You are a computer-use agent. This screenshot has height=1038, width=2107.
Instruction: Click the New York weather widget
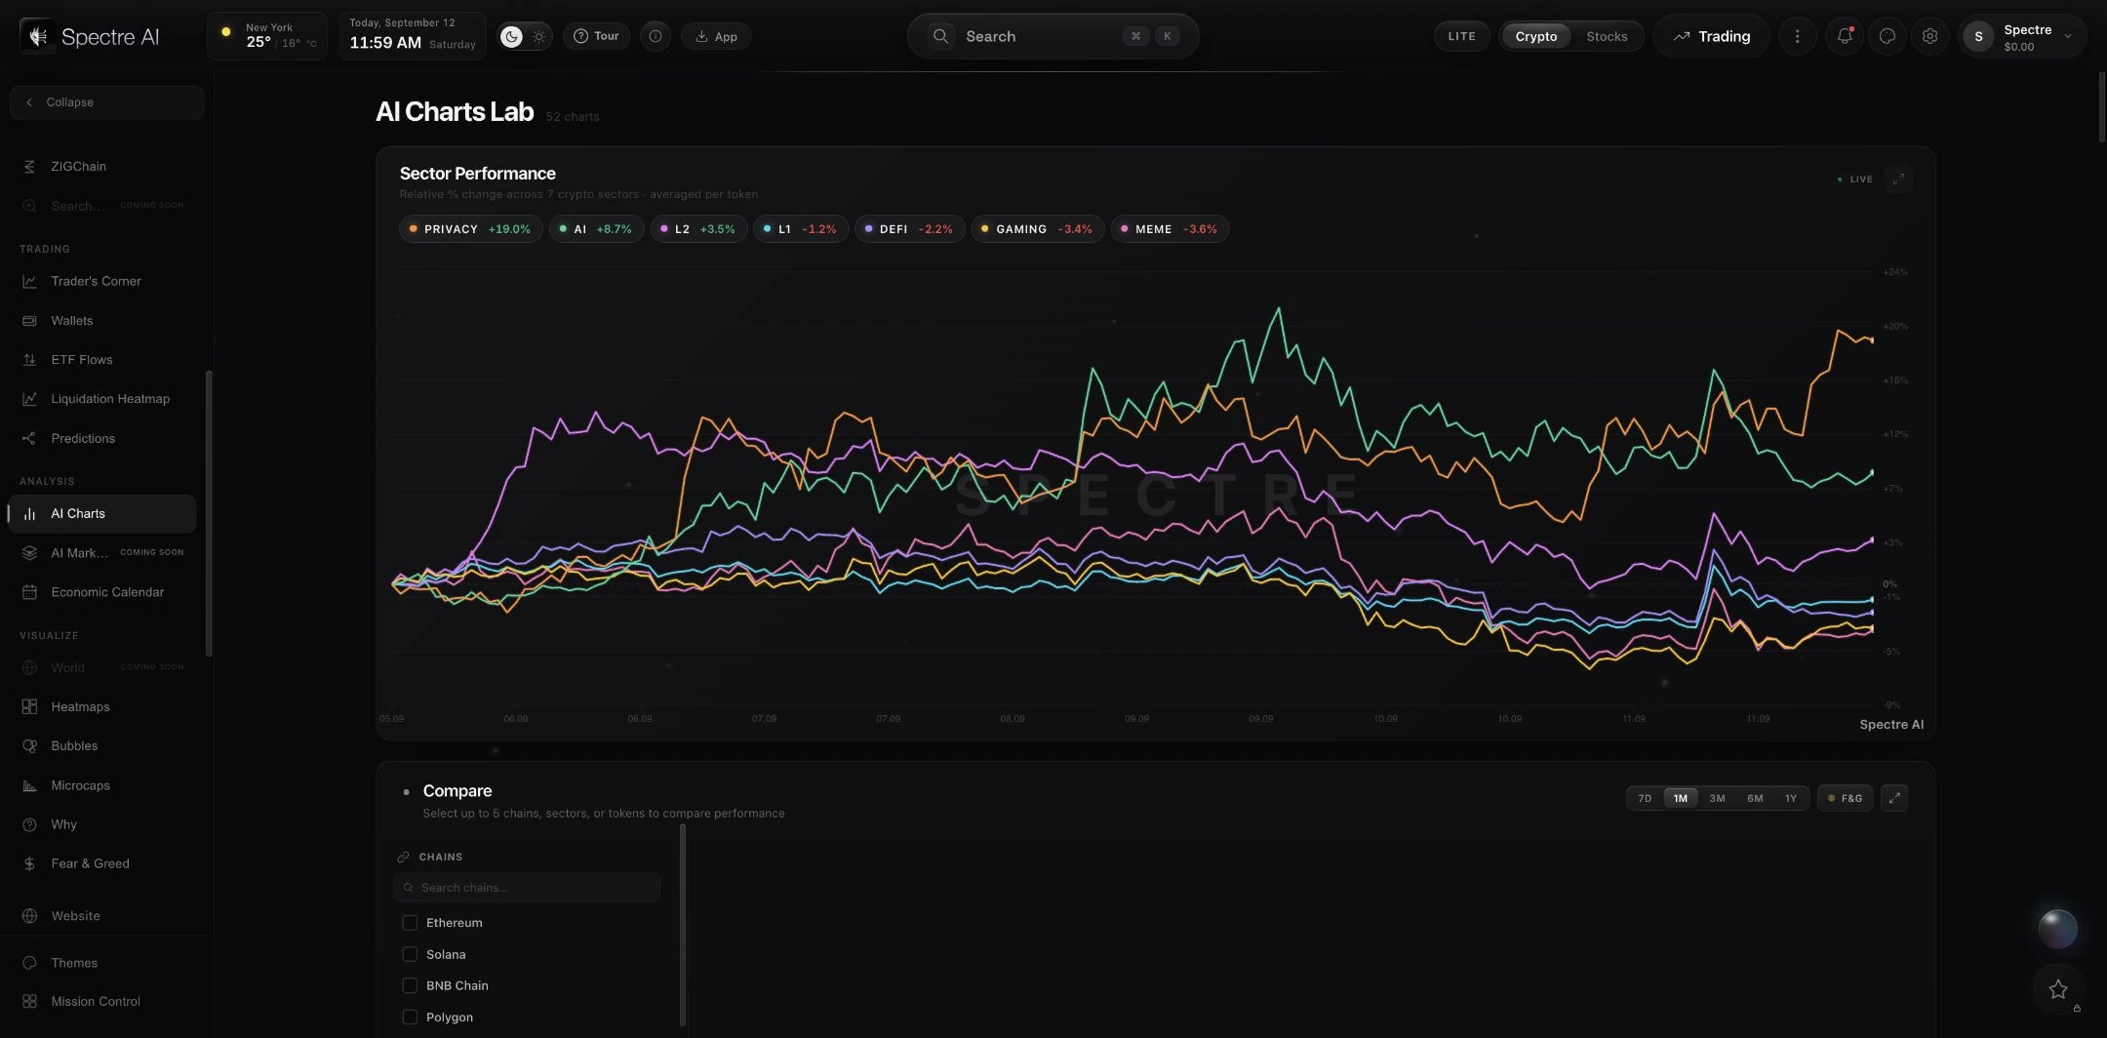[266, 36]
